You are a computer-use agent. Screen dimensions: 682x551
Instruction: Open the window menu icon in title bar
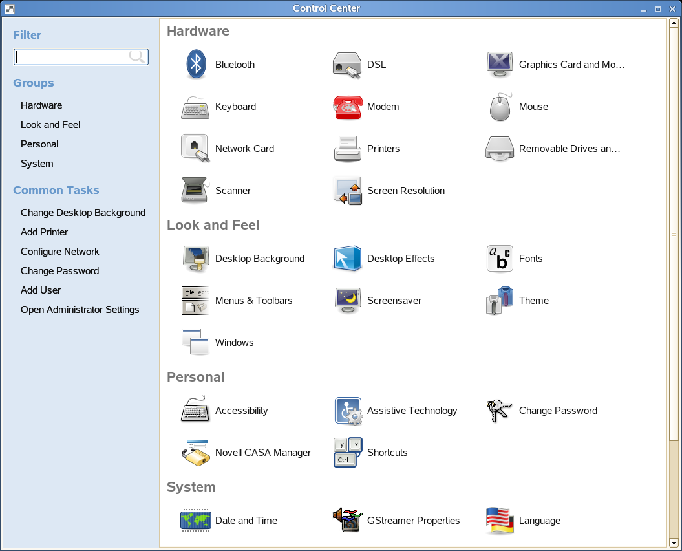[10, 8]
